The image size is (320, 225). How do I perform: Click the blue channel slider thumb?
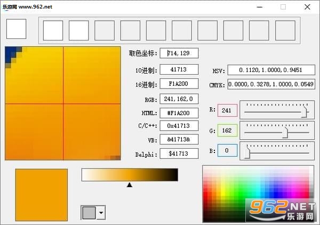247,152
